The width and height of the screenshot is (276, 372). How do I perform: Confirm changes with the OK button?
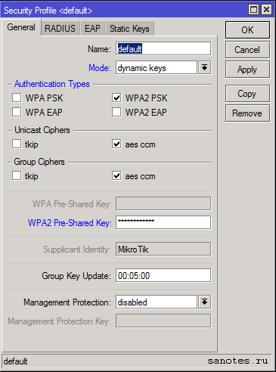click(x=247, y=30)
